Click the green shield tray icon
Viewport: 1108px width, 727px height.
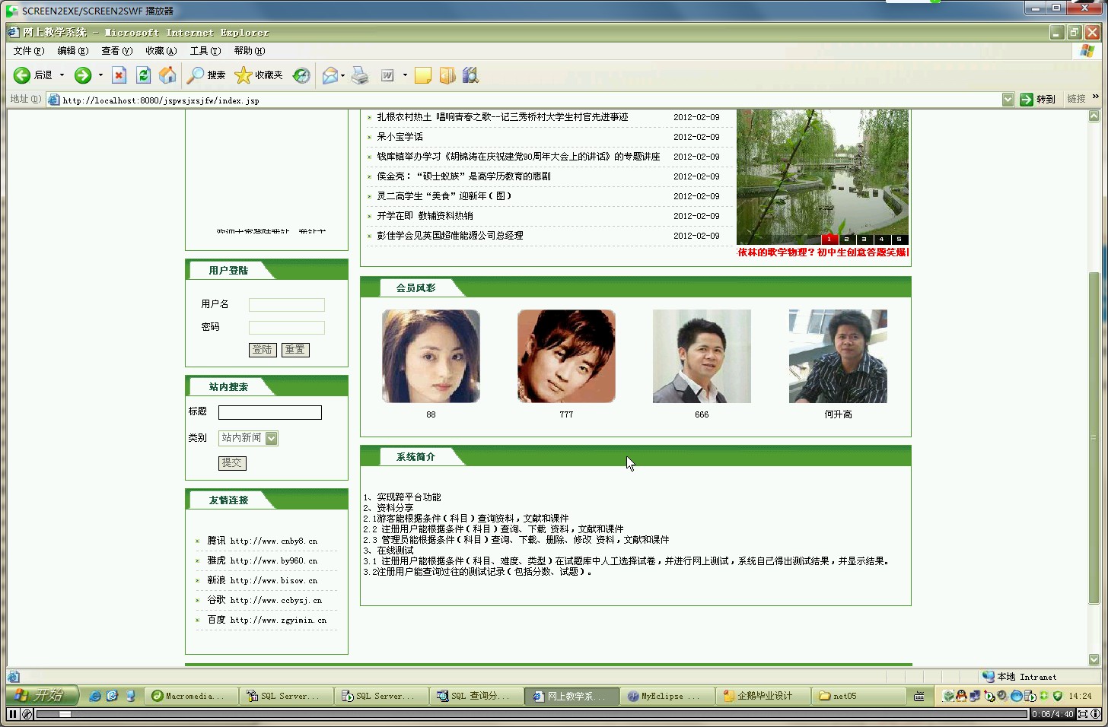coord(1058,696)
